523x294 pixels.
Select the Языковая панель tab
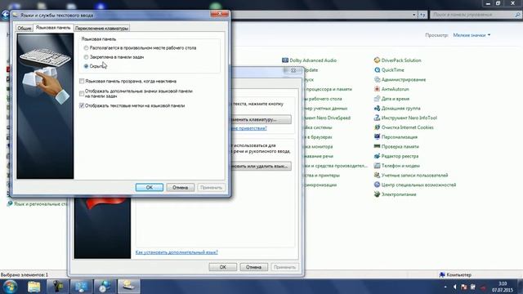[53, 28]
